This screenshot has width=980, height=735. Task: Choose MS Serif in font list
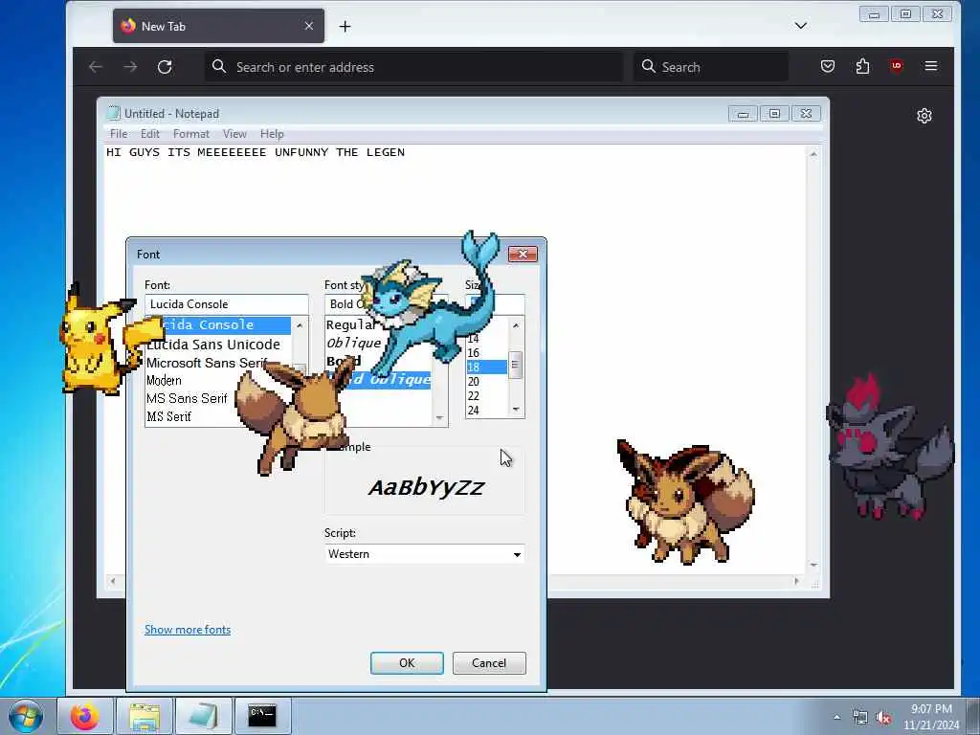(168, 416)
